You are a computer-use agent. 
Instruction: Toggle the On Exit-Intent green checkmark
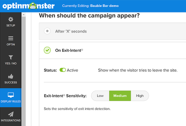[x=47, y=50]
